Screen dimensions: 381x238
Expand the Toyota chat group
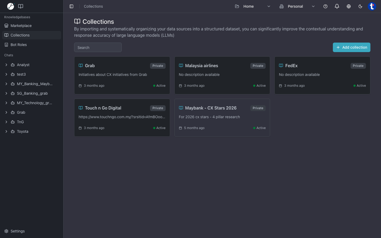[x=6, y=131]
